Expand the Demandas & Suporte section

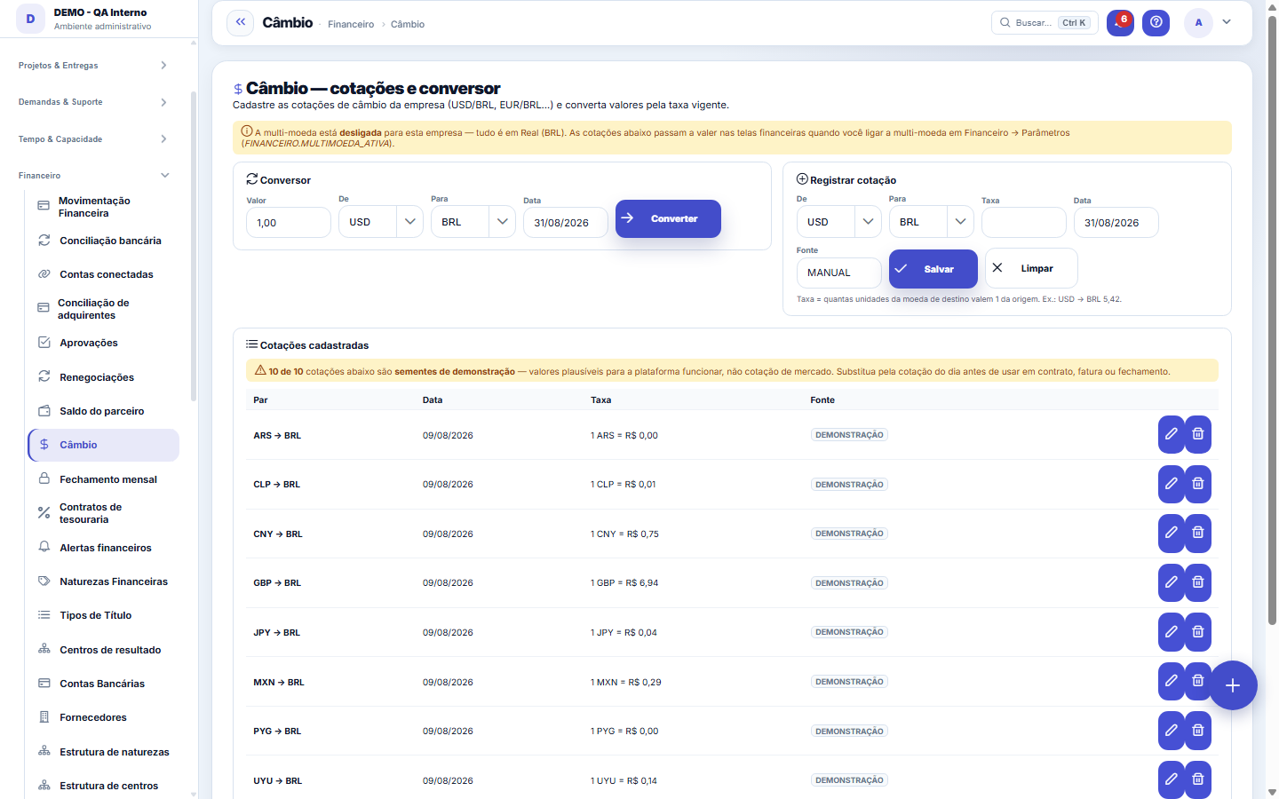(x=93, y=102)
